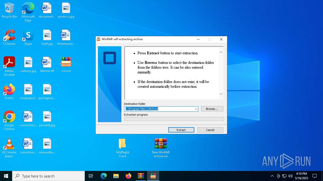Click the security tray icon beside network
This screenshot has width=323, height=181.
[x=278, y=176]
